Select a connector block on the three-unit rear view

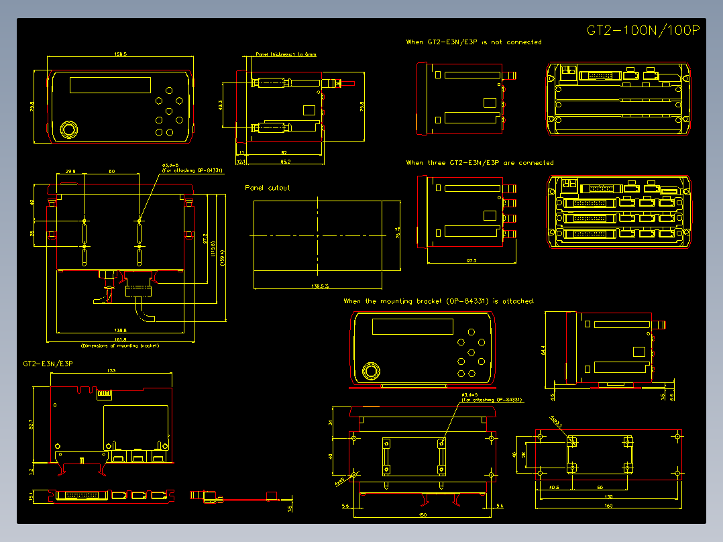pyautogui.click(x=590, y=201)
